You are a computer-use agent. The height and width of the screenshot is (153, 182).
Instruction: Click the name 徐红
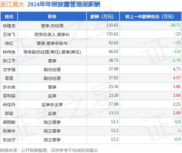(9, 43)
